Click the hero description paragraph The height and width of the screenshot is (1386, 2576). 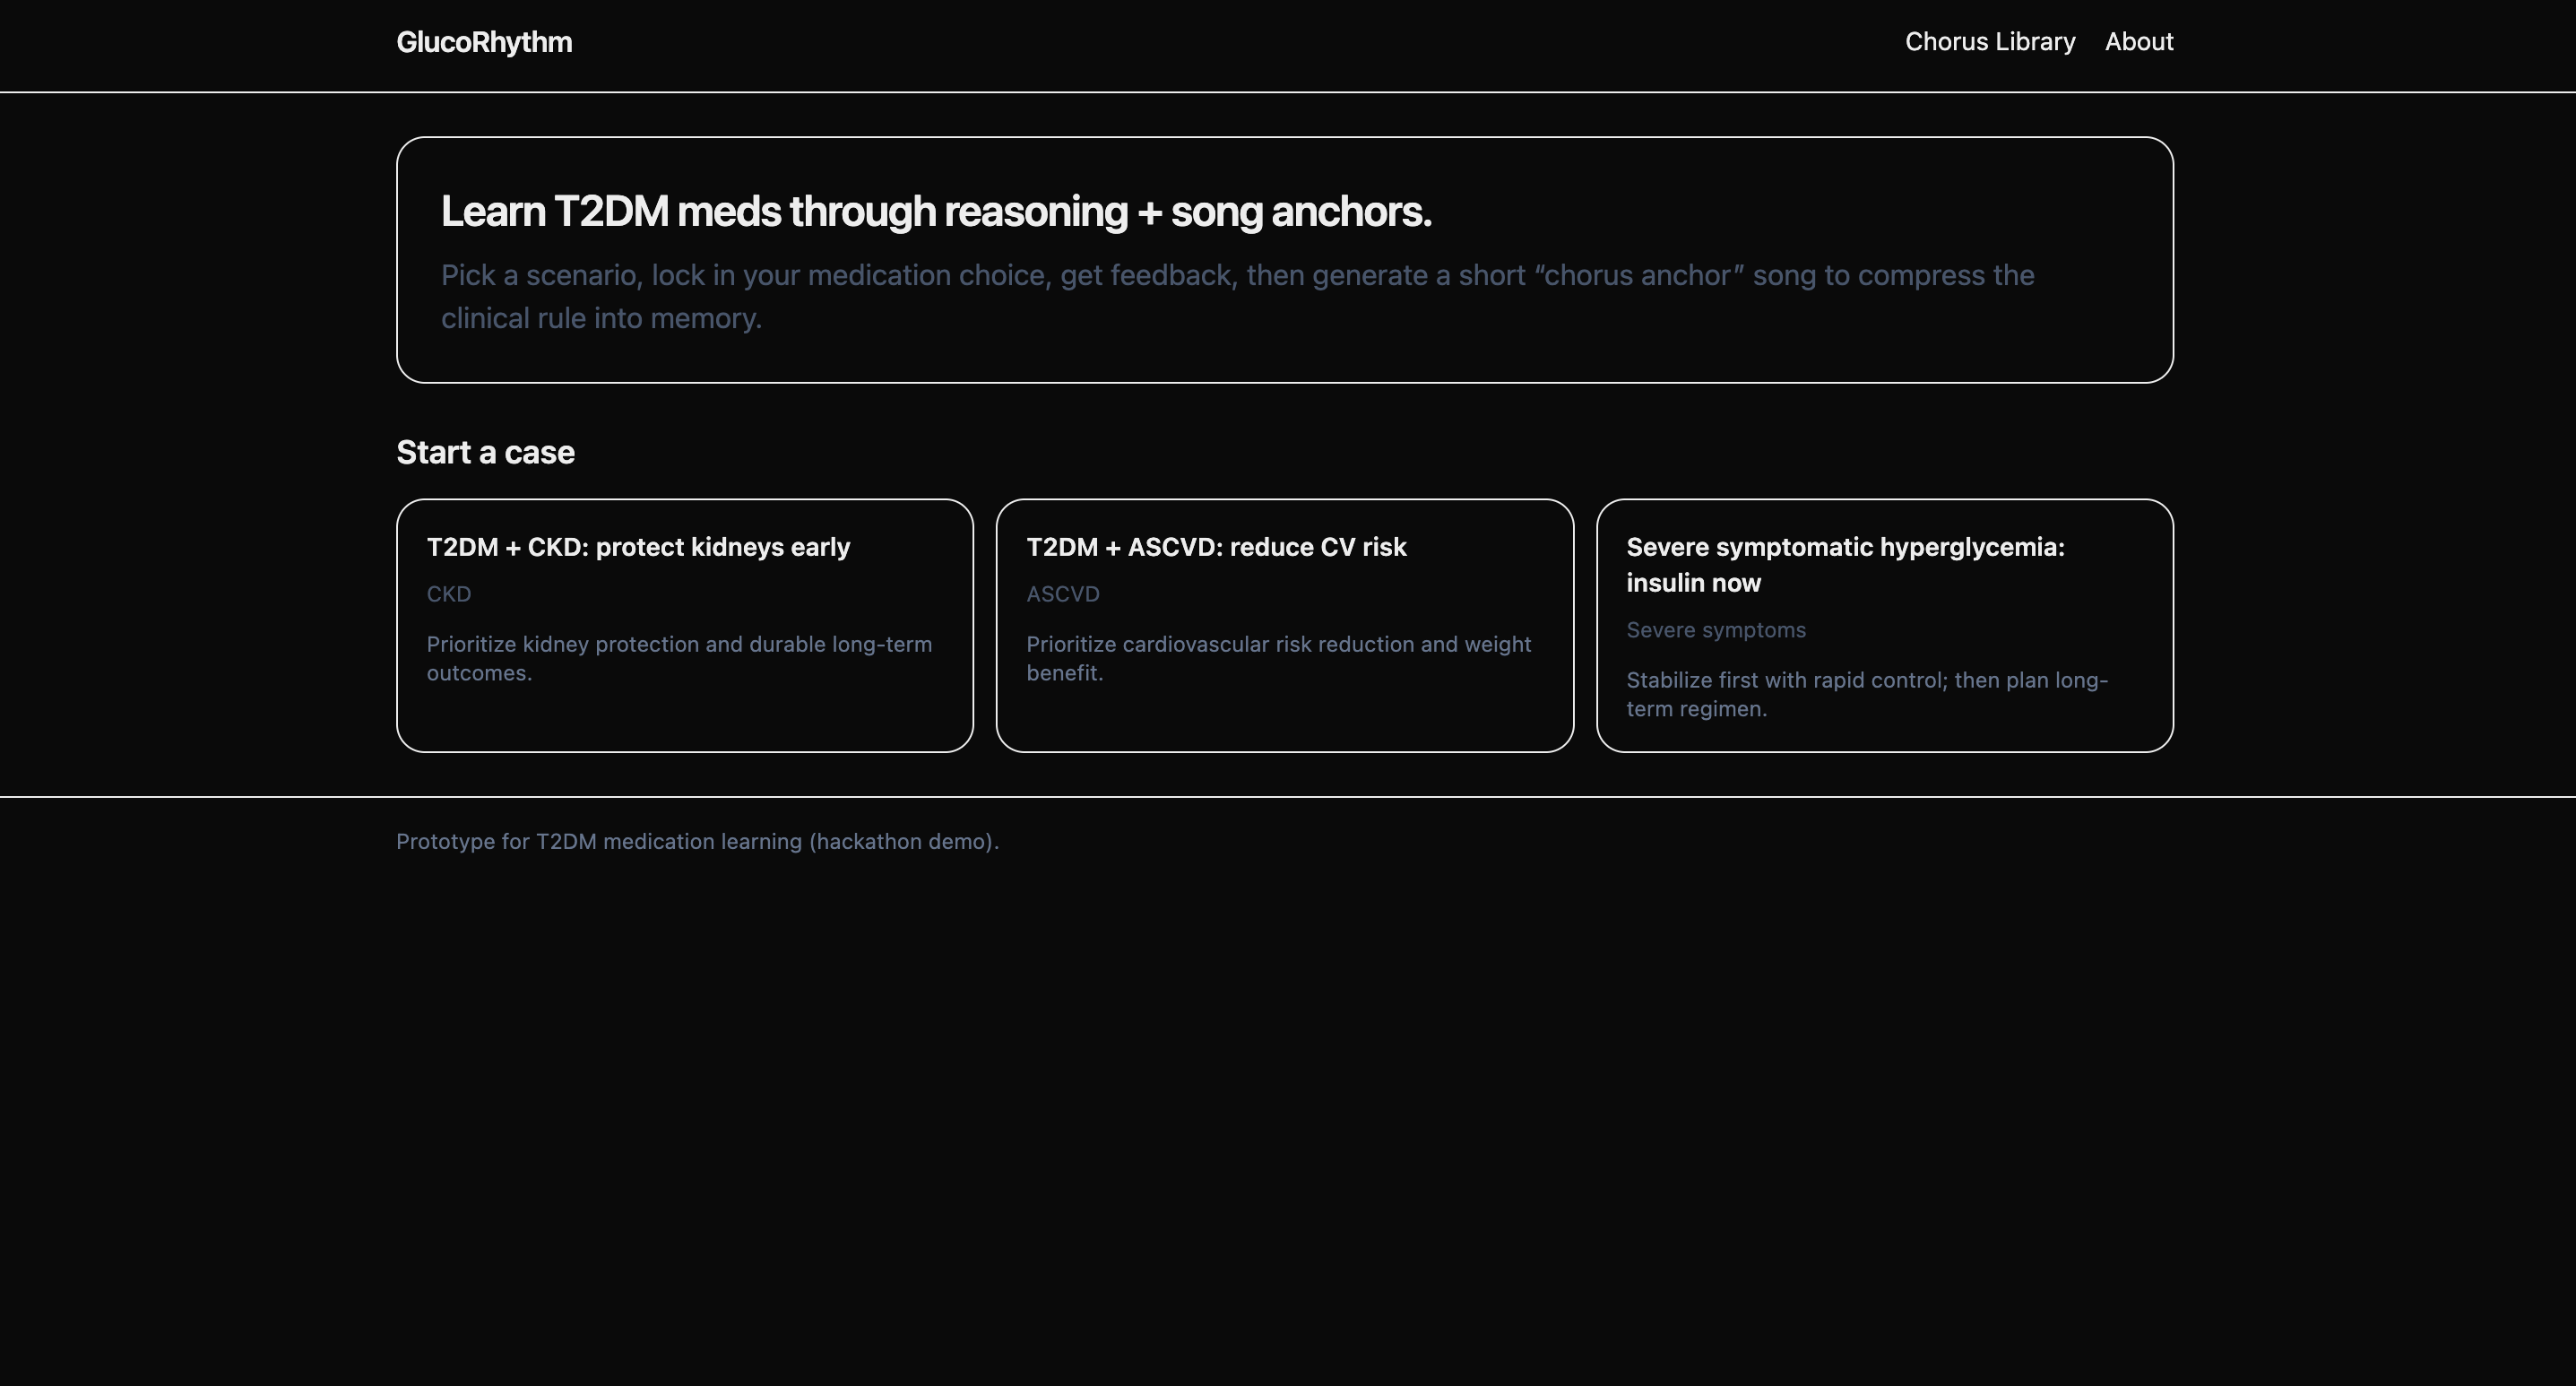[x=1237, y=296]
